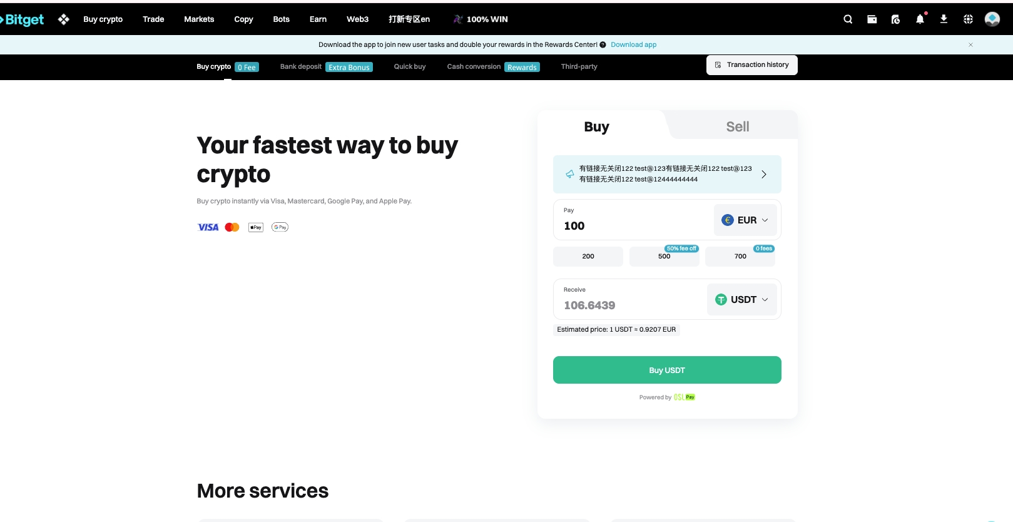Open the Web3 menu
Image resolution: width=1013 pixels, height=522 pixels.
coord(358,19)
